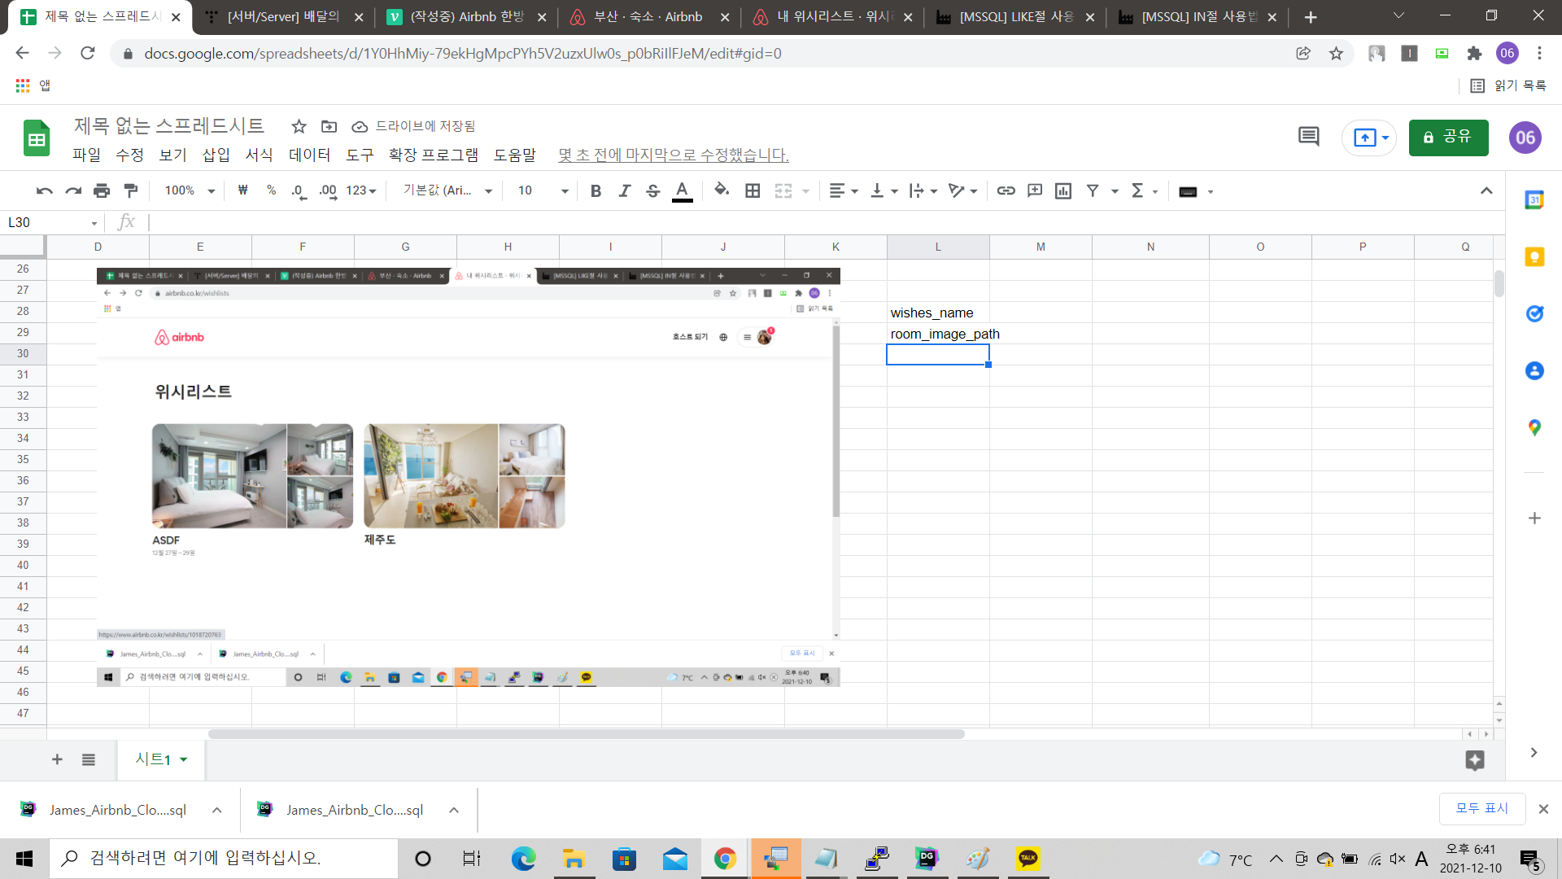The width and height of the screenshot is (1562, 879).
Task: Click the green 공유 share button
Action: [1448, 137]
